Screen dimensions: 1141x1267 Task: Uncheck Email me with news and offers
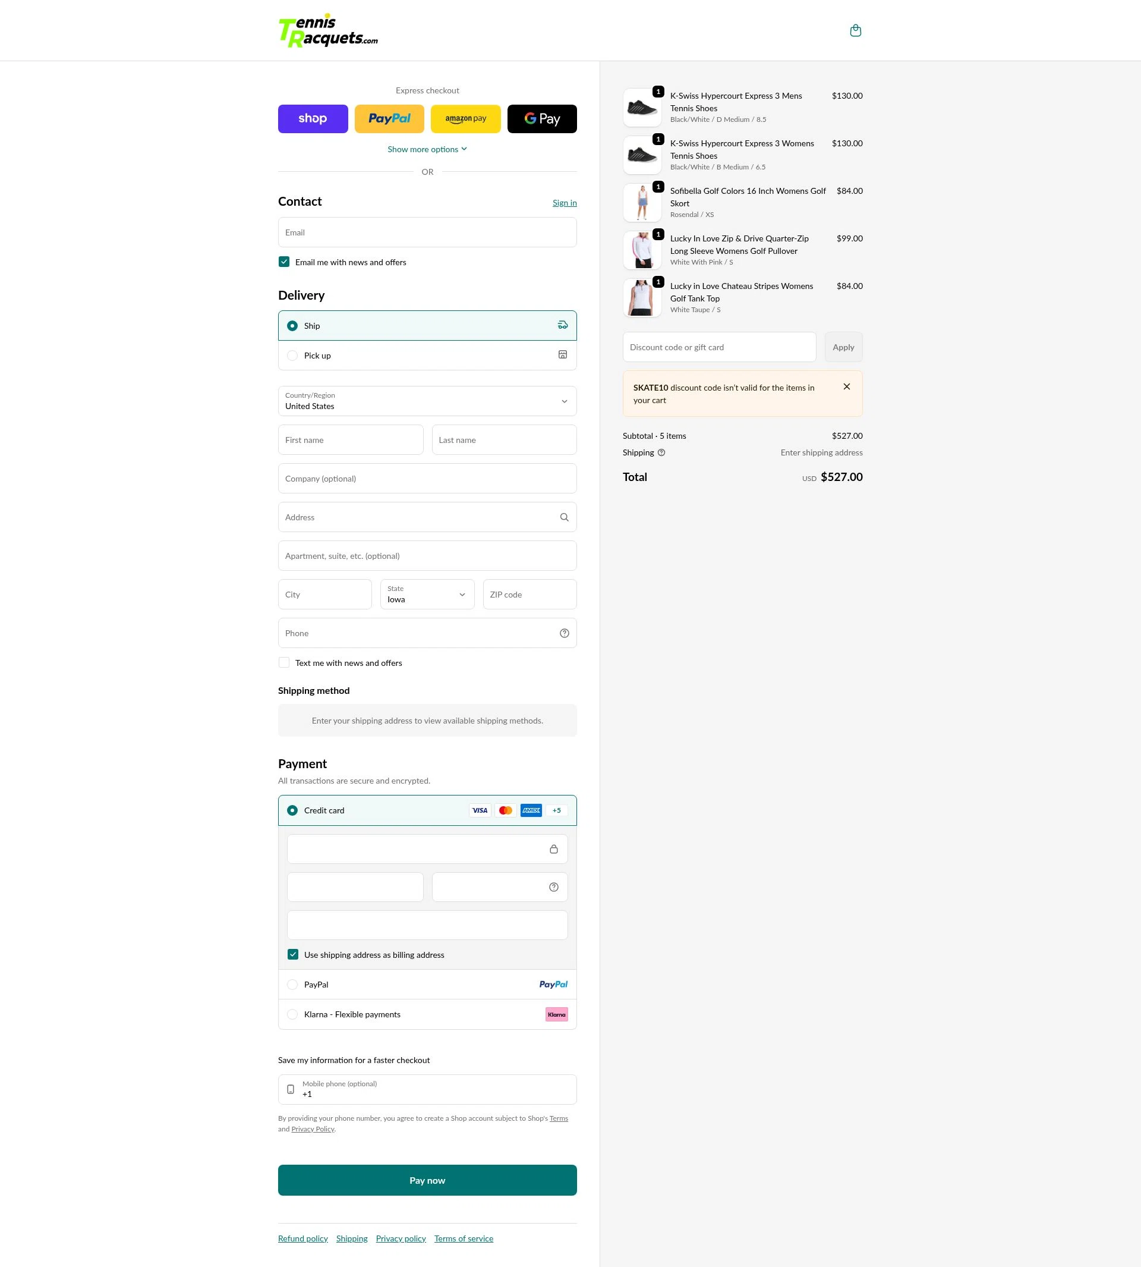pyautogui.click(x=284, y=262)
